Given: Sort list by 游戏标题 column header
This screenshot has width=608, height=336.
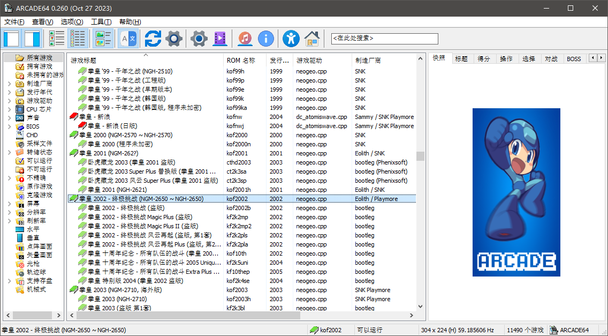Looking at the screenshot, I should pyautogui.click(x=146, y=60).
